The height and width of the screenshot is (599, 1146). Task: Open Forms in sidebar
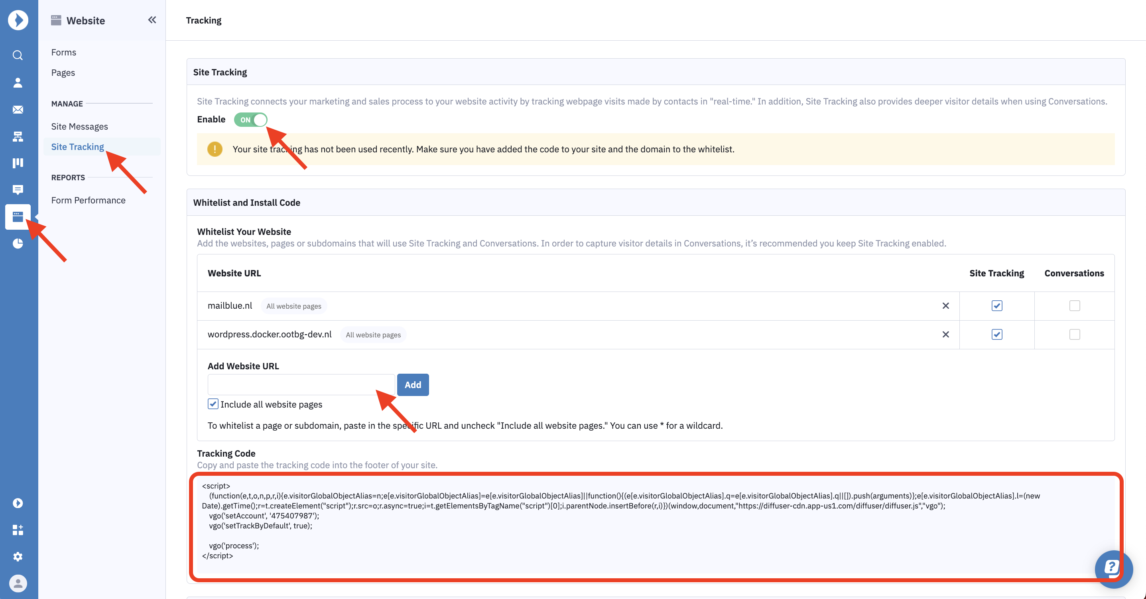64,52
